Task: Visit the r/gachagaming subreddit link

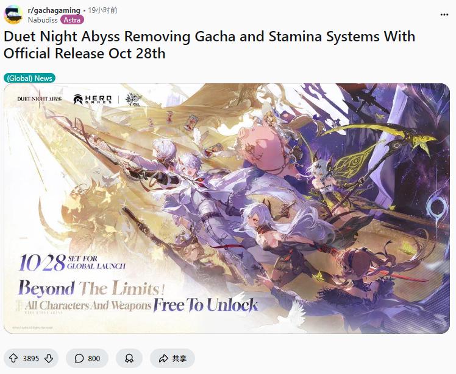Action: (54, 10)
